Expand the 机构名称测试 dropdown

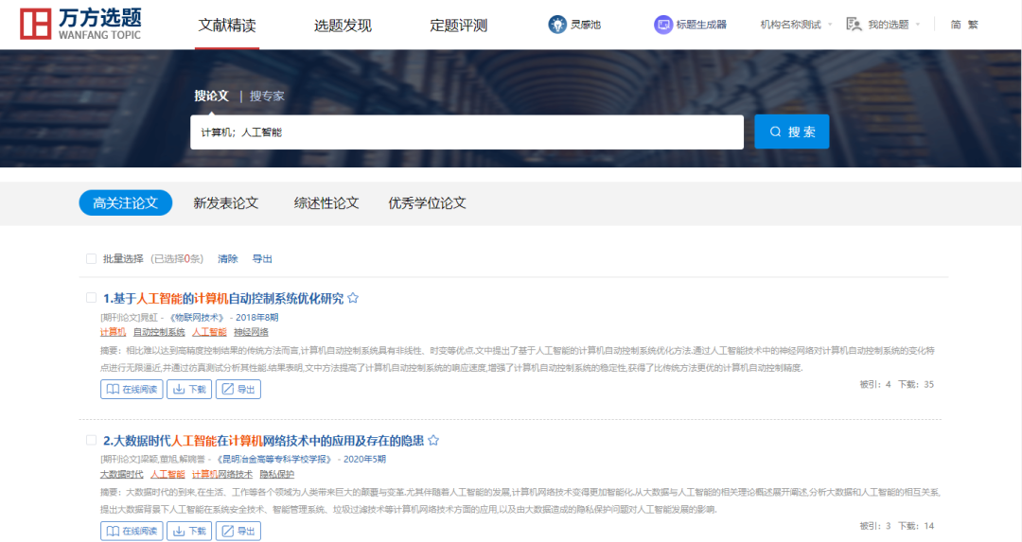830,25
